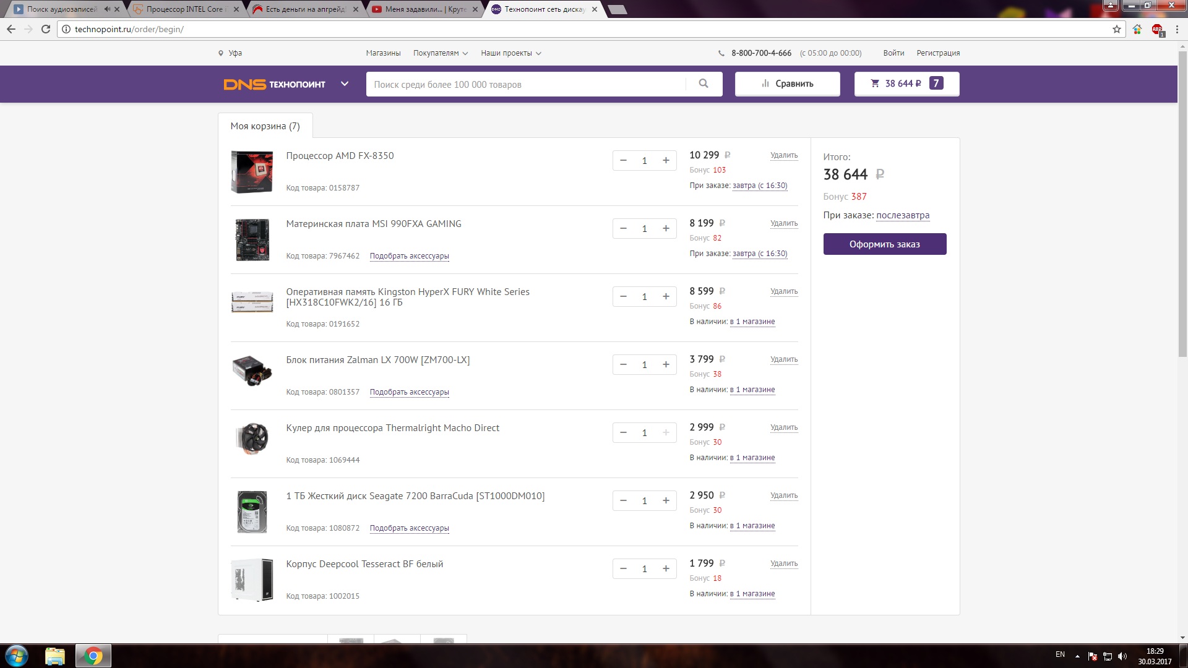Switch to Процессор INTEL Core browser tab
Screen dimensions: 1188x668
[x=184, y=9]
